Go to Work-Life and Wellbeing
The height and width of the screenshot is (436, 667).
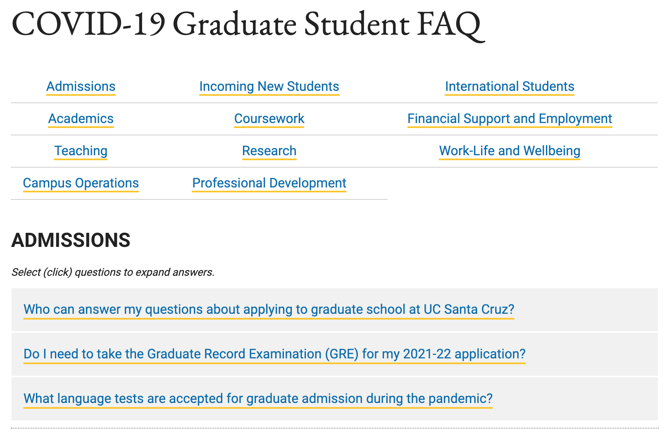pos(510,151)
